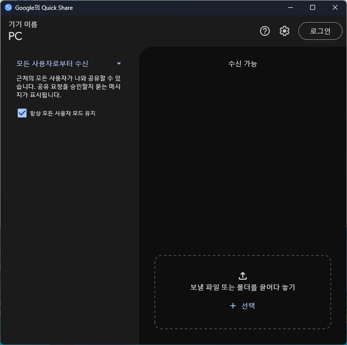The width and height of the screenshot is (347, 345).
Task: Click the 수신 가능 heading
Action: (242, 64)
